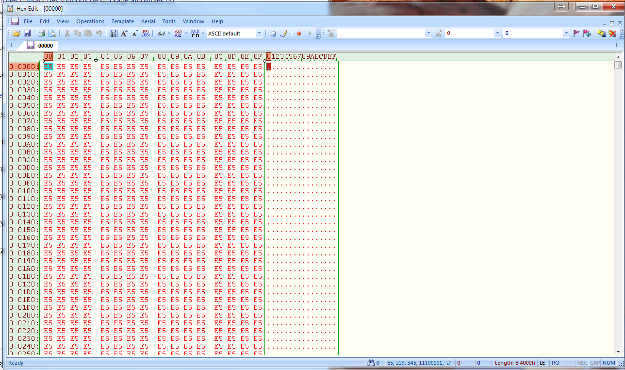Open the Operations menu

[90, 21]
